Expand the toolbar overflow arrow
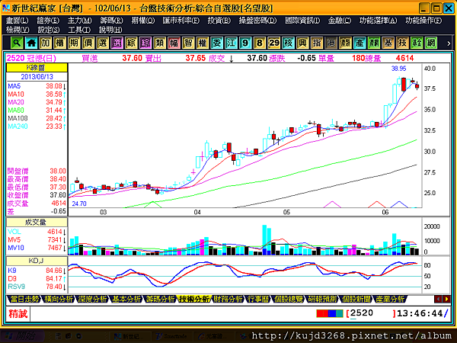 (x=449, y=43)
